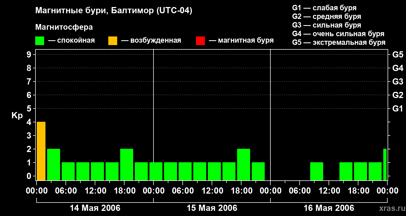
Task: Select the Kp 2 bar right after the orange bar
Action: (x=54, y=165)
